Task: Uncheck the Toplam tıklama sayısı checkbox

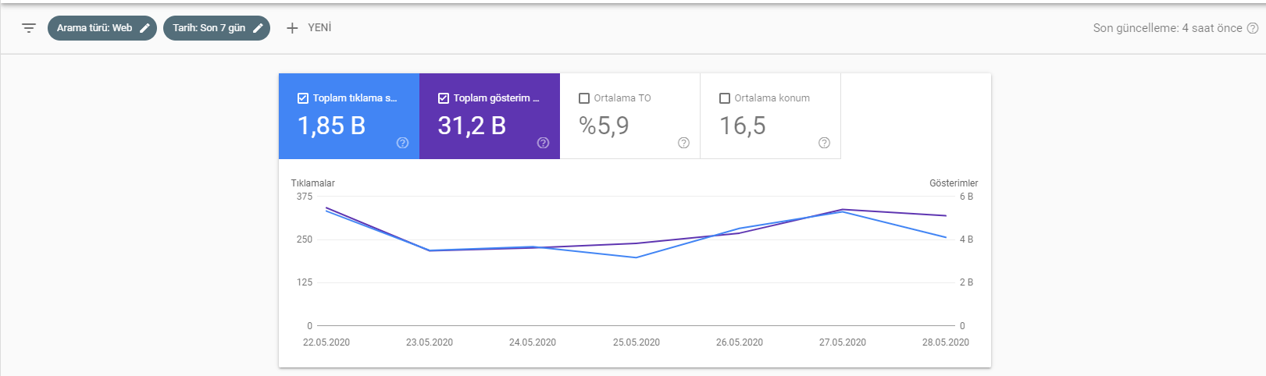Action: [303, 98]
